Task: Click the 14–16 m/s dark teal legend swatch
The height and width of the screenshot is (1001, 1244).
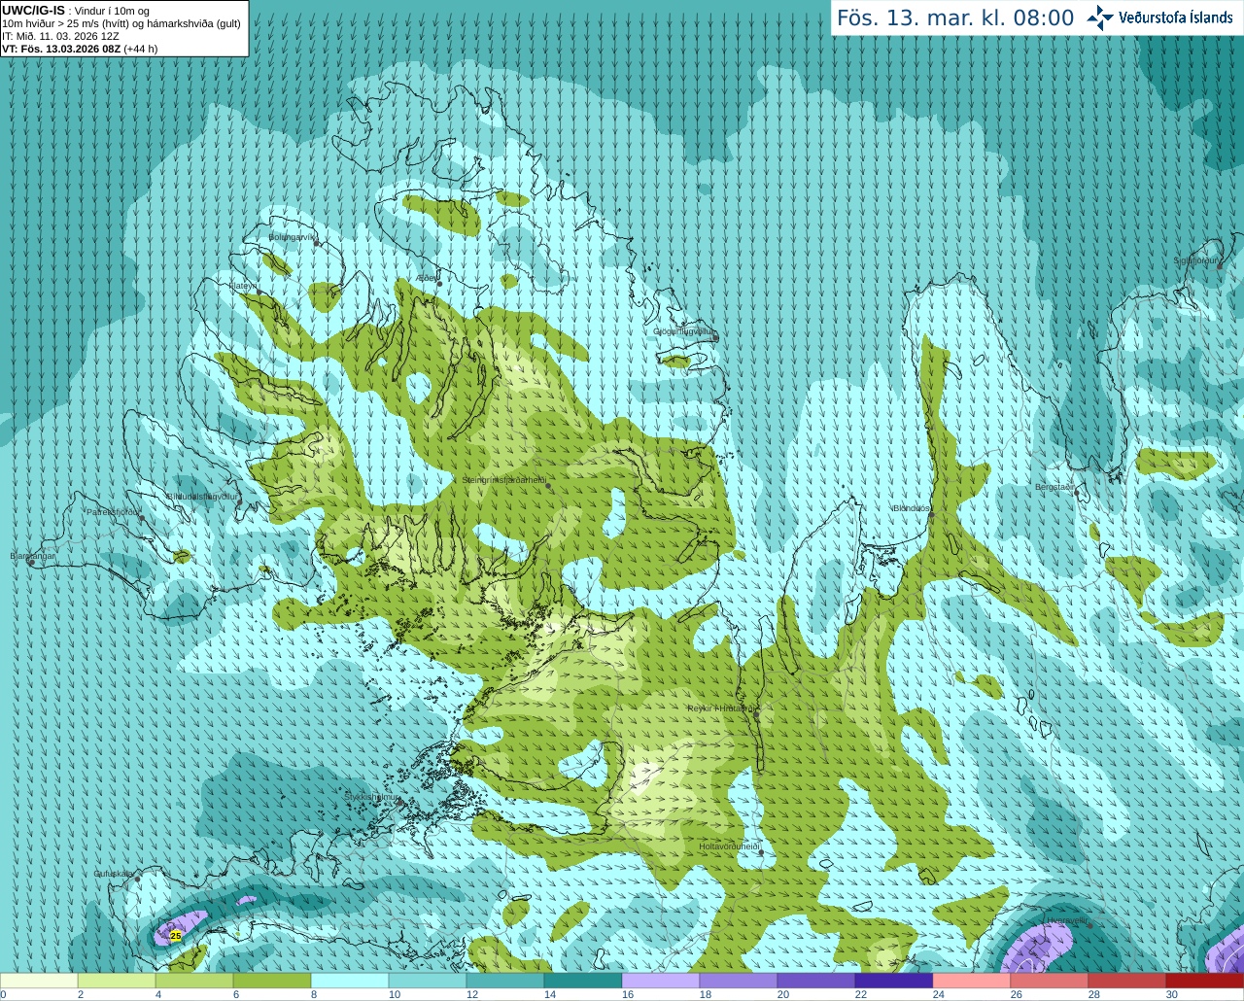Action: tap(583, 981)
